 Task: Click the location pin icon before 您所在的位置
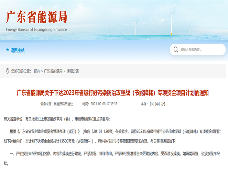pyautogui.click(x=7, y=71)
